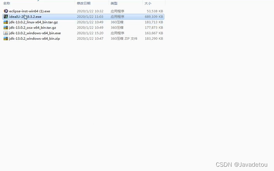The image size is (274, 171).
Task: Select file name jdk-13.0.2_linux-x64_bin.tar.gz
Action: (x=33, y=22)
